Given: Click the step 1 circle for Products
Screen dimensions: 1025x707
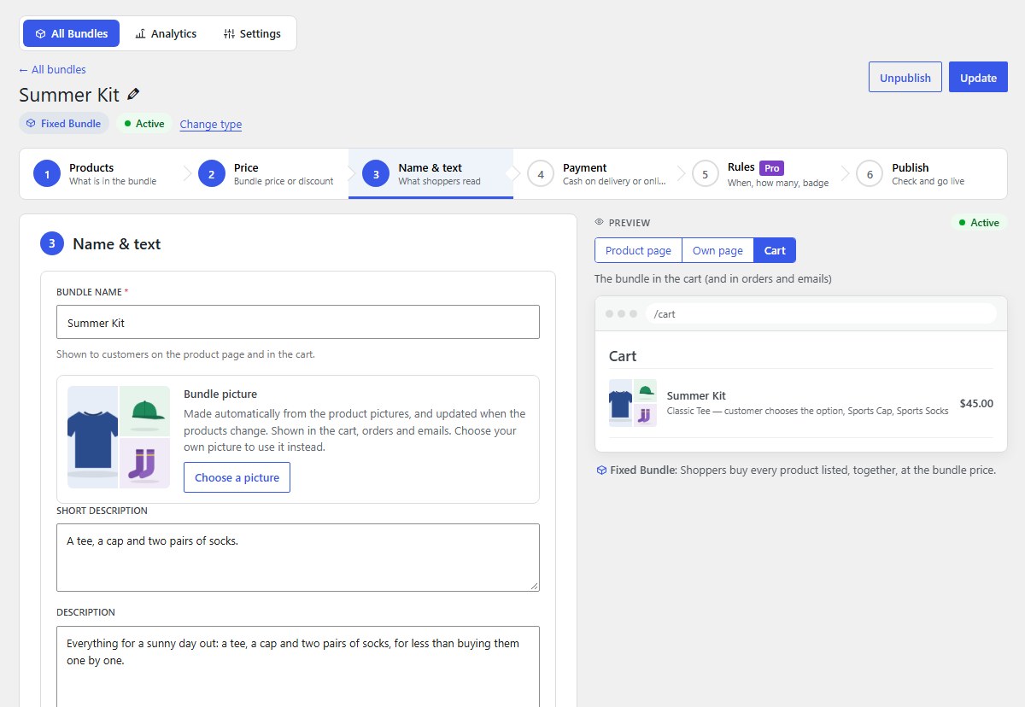Looking at the screenshot, I should [x=47, y=174].
